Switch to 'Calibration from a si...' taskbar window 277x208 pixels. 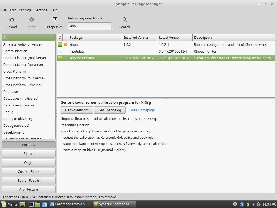[71, 204]
